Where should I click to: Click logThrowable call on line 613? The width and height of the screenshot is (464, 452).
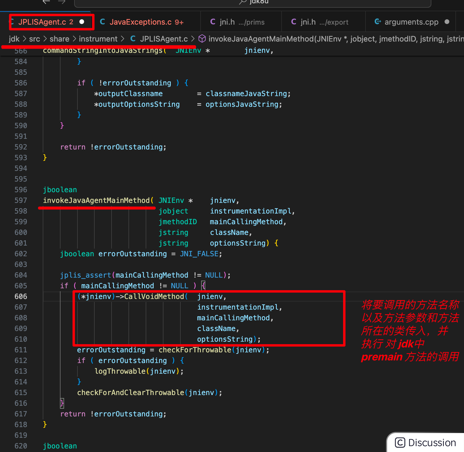coord(120,371)
